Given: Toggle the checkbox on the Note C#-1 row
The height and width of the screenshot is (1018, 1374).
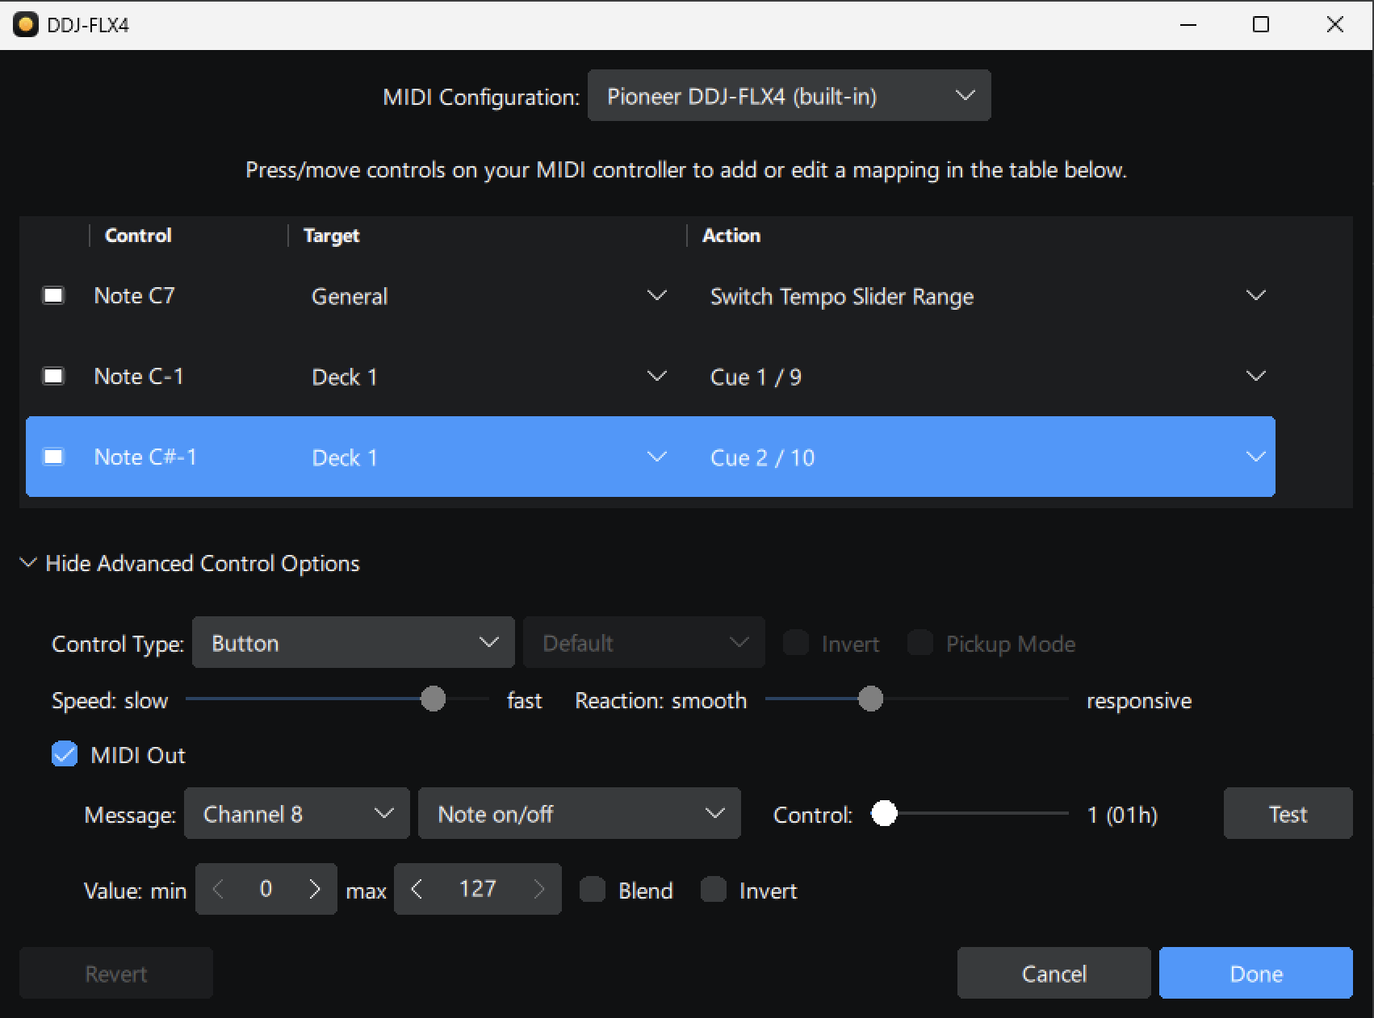Looking at the screenshot, I should pyautogui.click(x=53, y=456).
